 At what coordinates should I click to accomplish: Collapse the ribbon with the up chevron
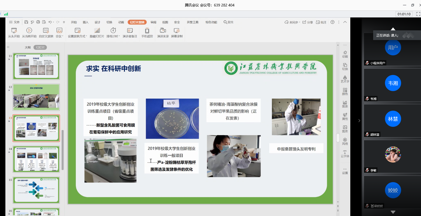click(345, 22)
